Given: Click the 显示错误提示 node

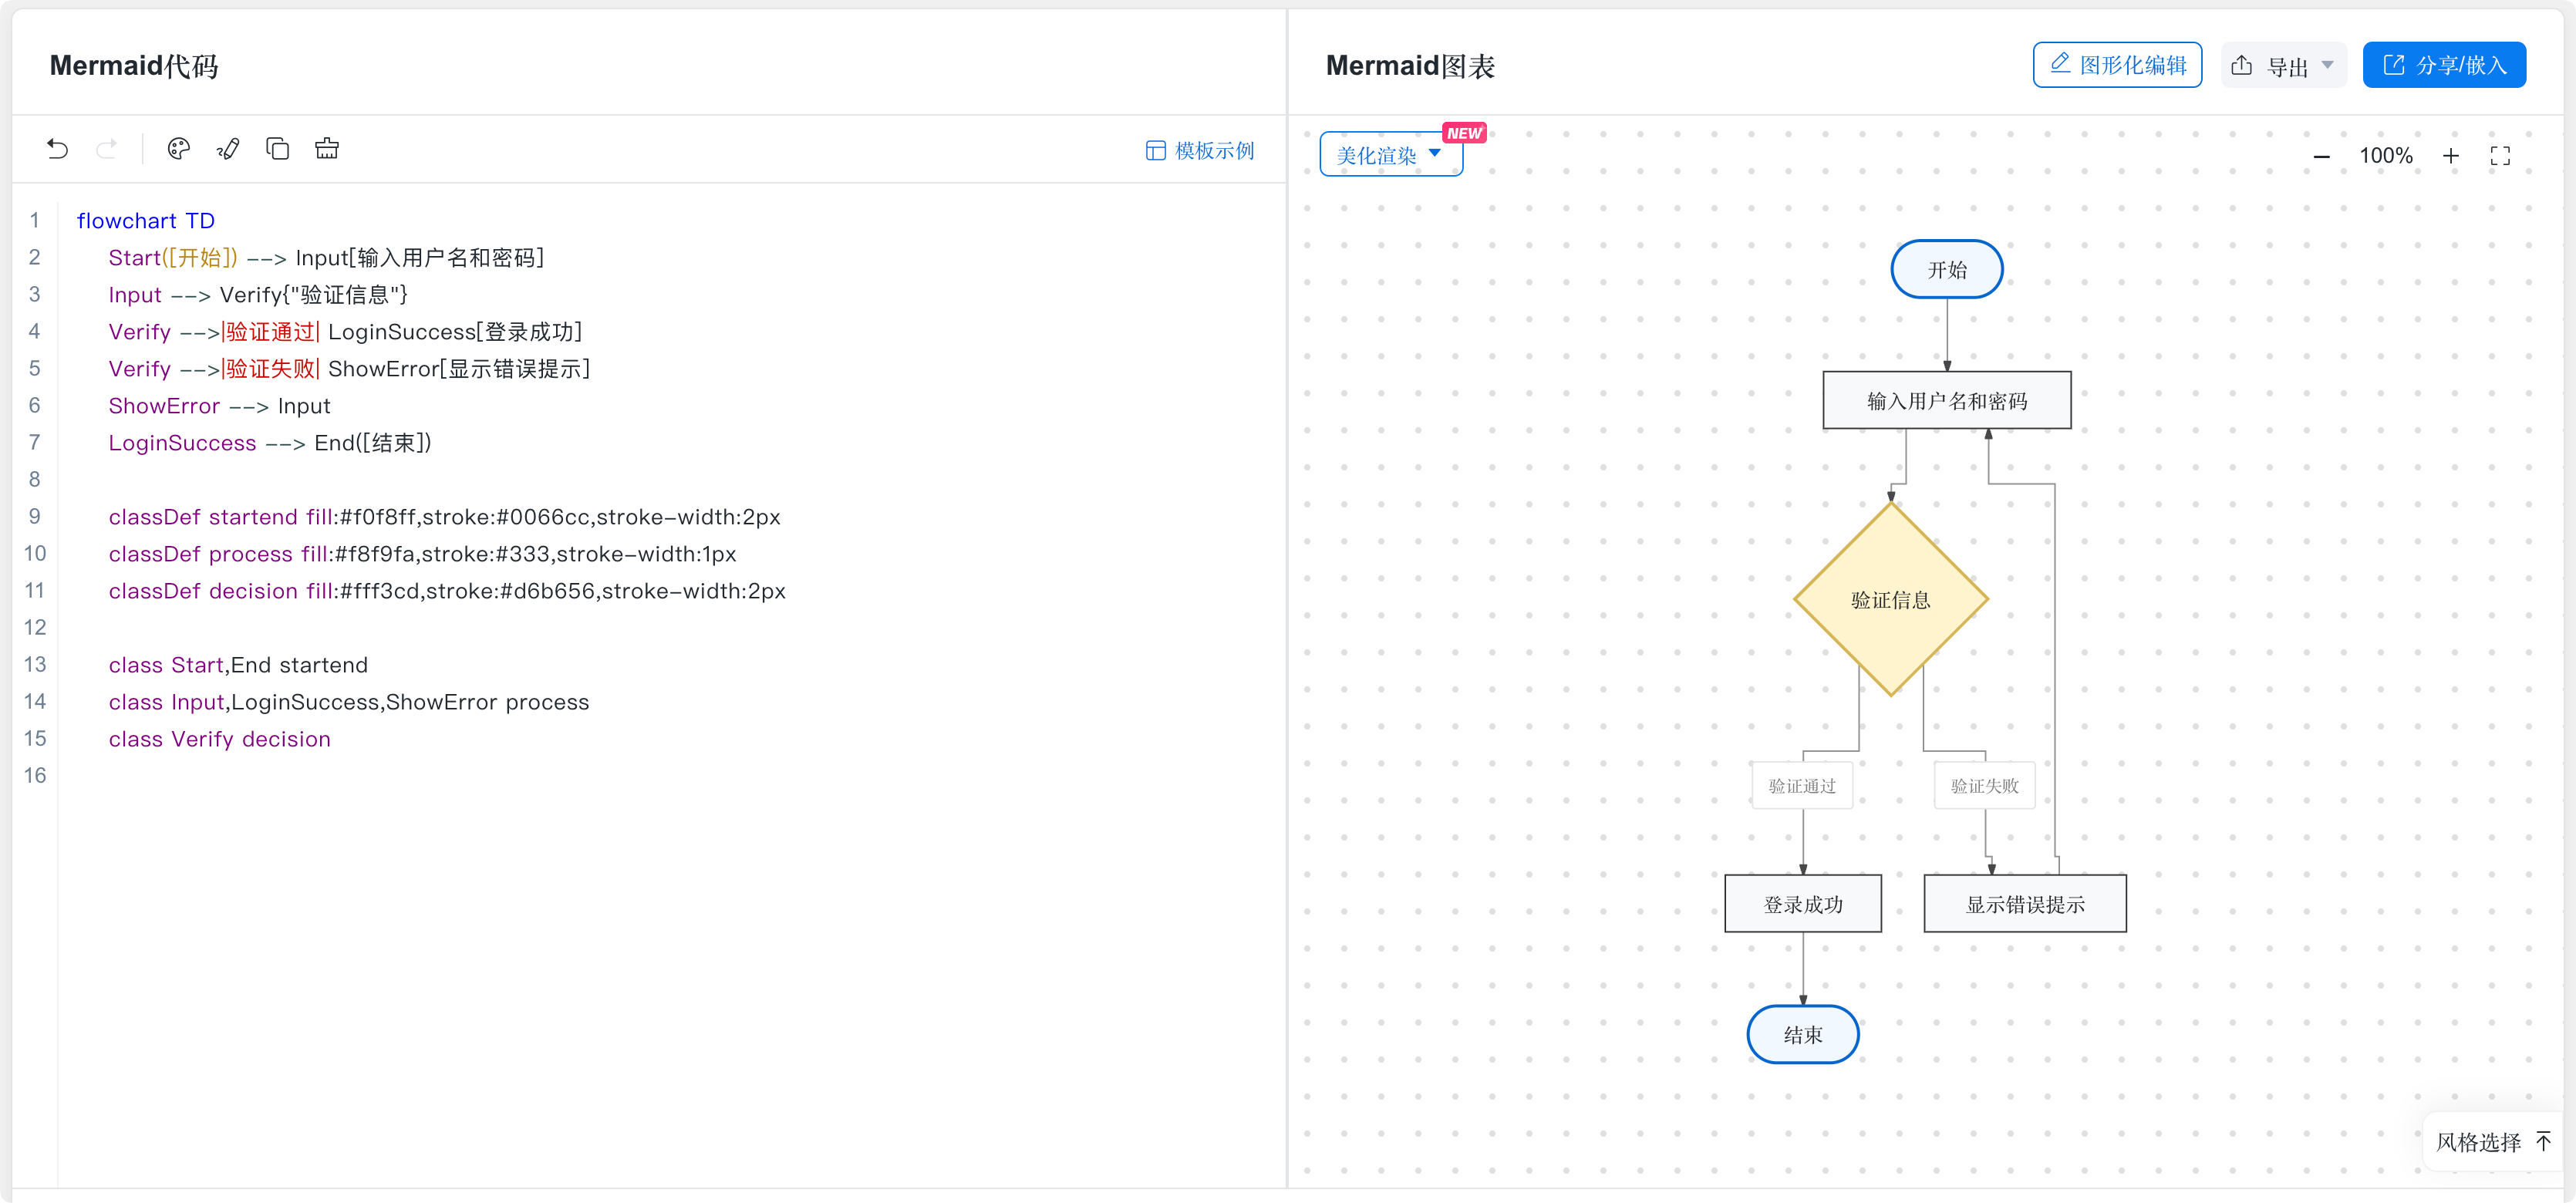Looking at the screenshot, I should [2024, 904].
